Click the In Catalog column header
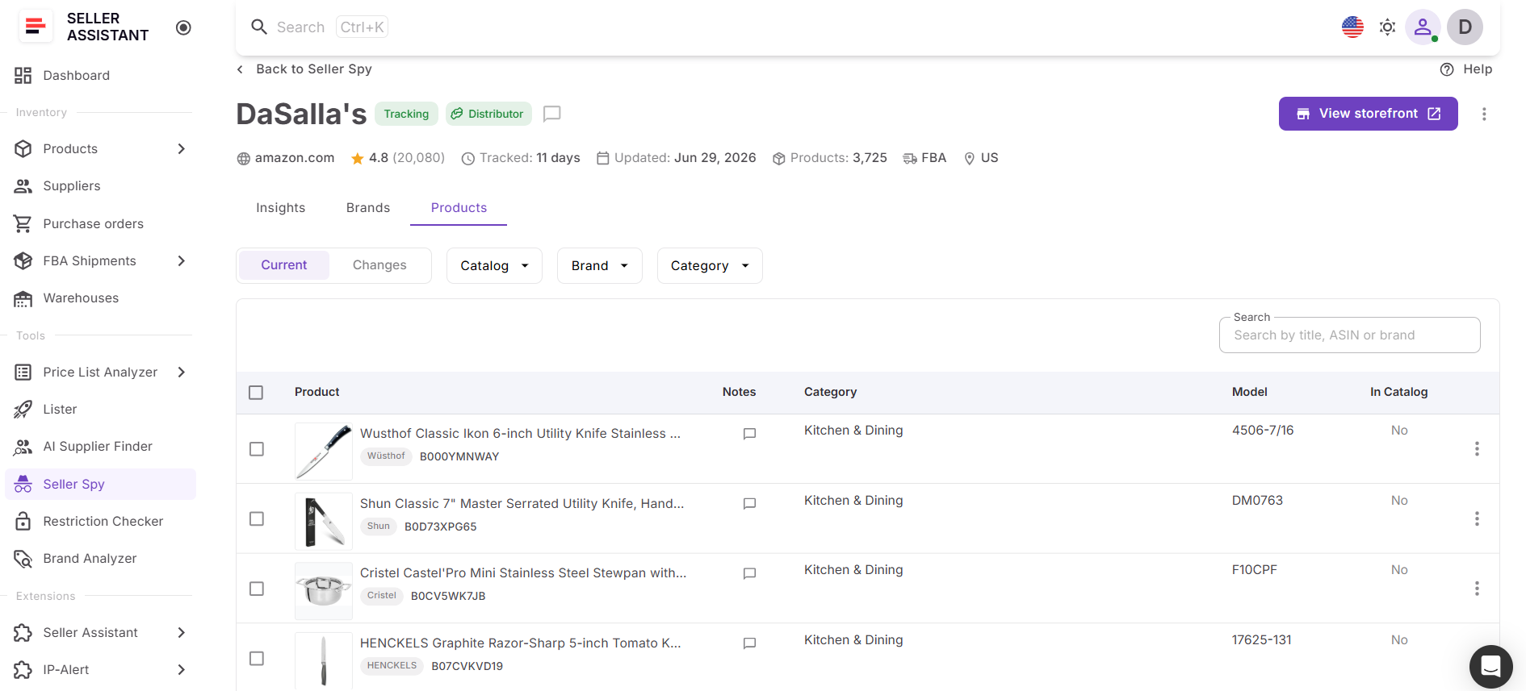 coord(1398,392)
